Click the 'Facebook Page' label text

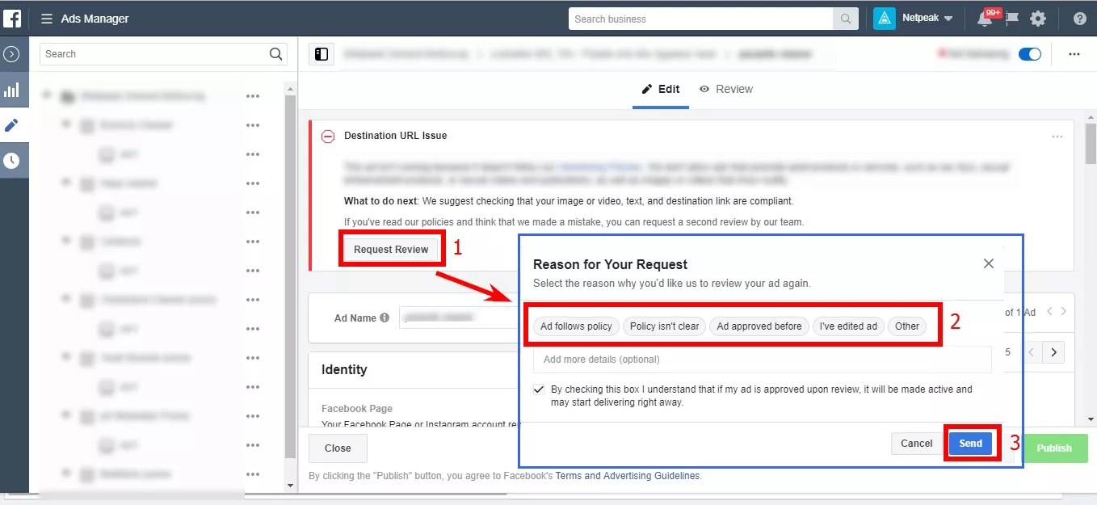click(x=357, y=409)
